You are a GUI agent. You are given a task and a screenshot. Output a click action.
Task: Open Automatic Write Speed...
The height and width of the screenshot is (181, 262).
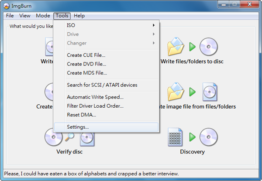[106, 97]
